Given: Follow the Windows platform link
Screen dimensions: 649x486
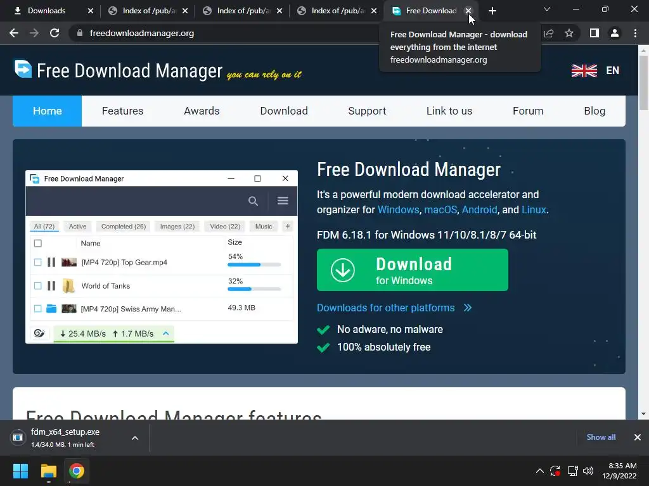Looking at the screenshot, I should [398, 210].
